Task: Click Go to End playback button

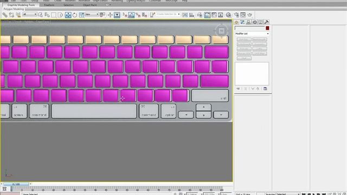Action: 324,194
